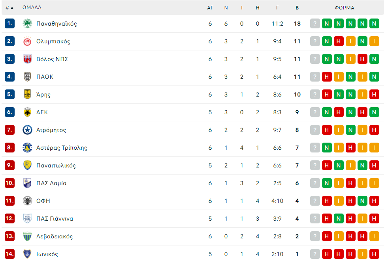Screen dimensions: 386x262
Task: Click the Άρης yellow crest icon
Action: pyautogui.click(x=27, y=94)
